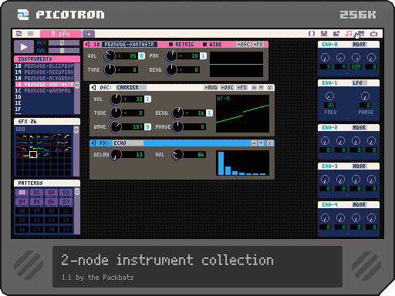Viewport: 395px width, 296px height.
Task: Add a new tab with plus
Action: [x=89, y=34]
